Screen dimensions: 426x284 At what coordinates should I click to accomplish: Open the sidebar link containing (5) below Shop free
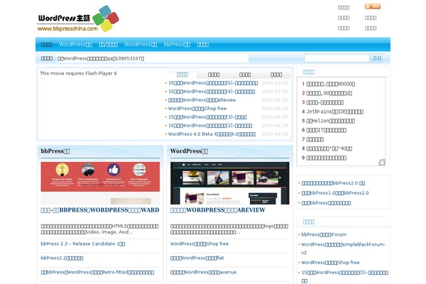tap(345, 276)
